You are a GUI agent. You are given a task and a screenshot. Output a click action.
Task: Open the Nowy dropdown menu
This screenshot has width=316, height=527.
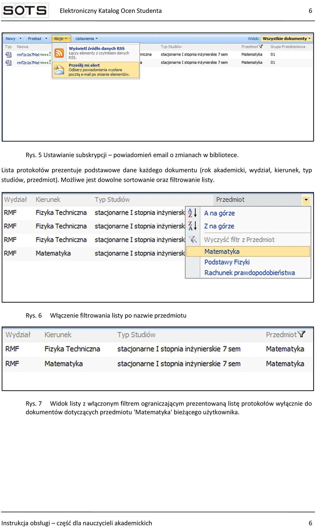[13, 39]
